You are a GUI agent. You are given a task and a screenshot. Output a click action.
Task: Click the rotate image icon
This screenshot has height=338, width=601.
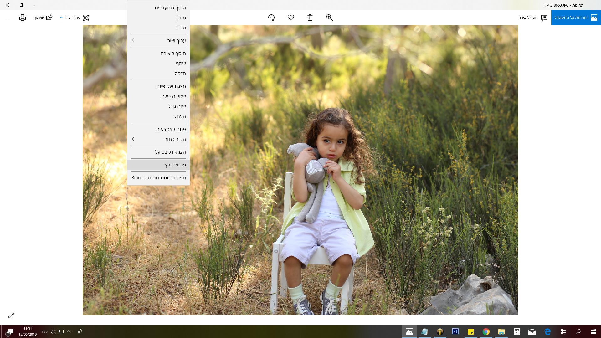tap(271, 18)
